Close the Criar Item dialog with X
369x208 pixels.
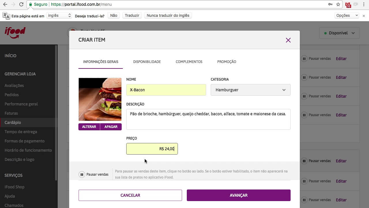(288, 40)
